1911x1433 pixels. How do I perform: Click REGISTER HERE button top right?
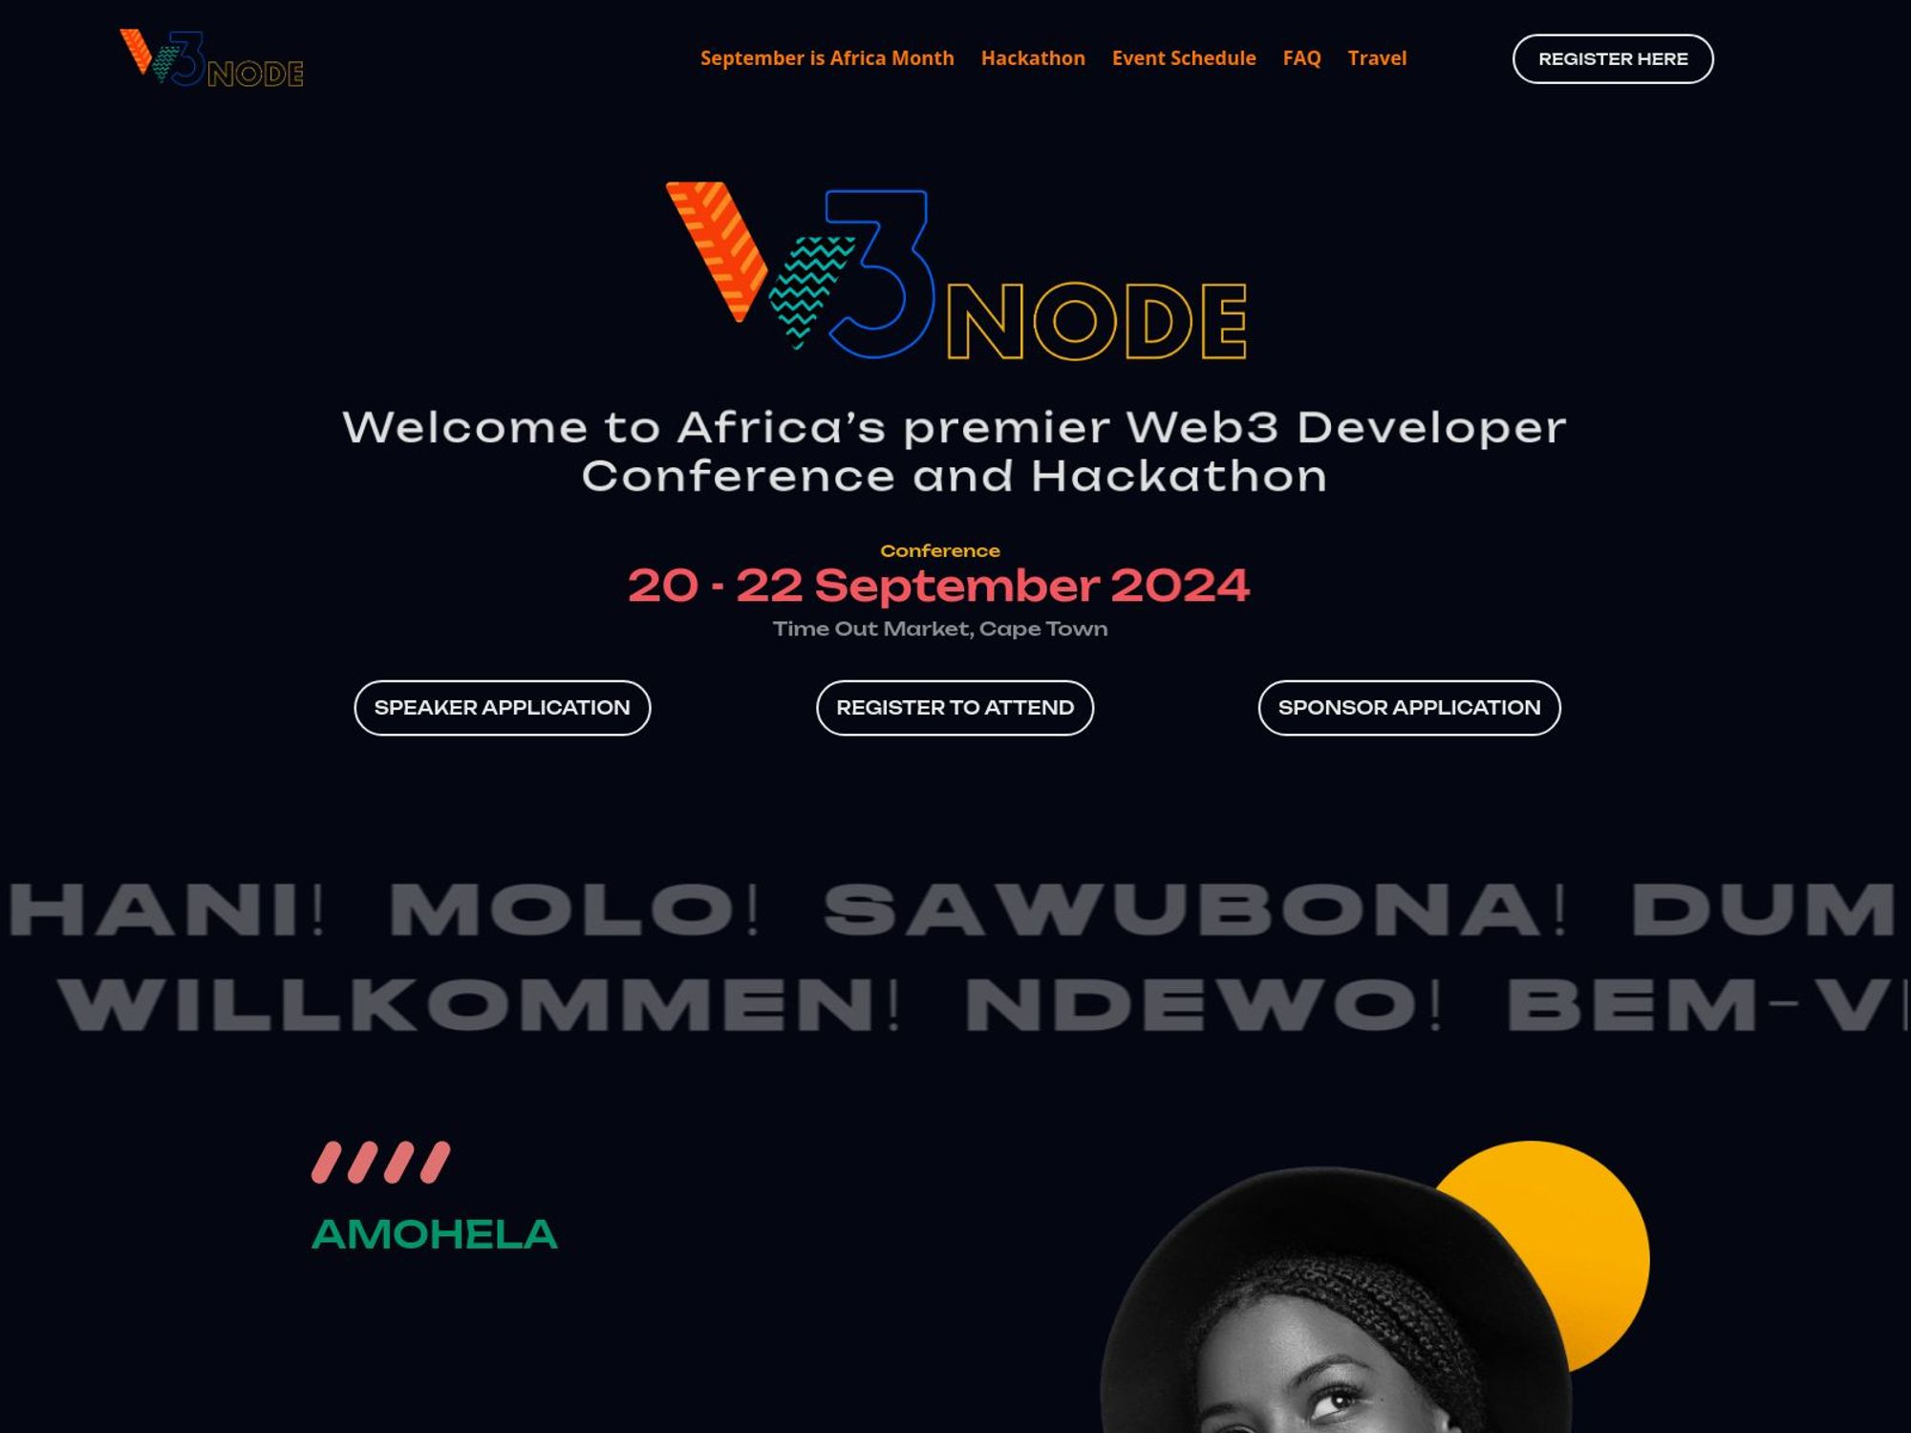click(x=1613, y=57)
